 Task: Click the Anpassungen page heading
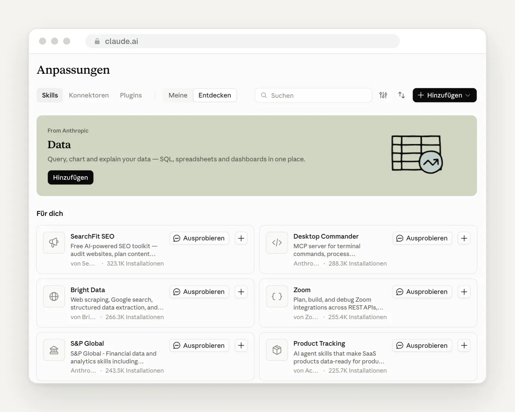click(73, 70)
